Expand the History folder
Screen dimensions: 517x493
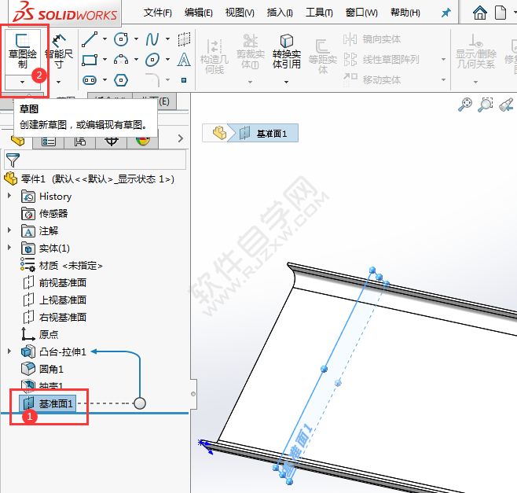pyautogui.click(x=9, y=196)
